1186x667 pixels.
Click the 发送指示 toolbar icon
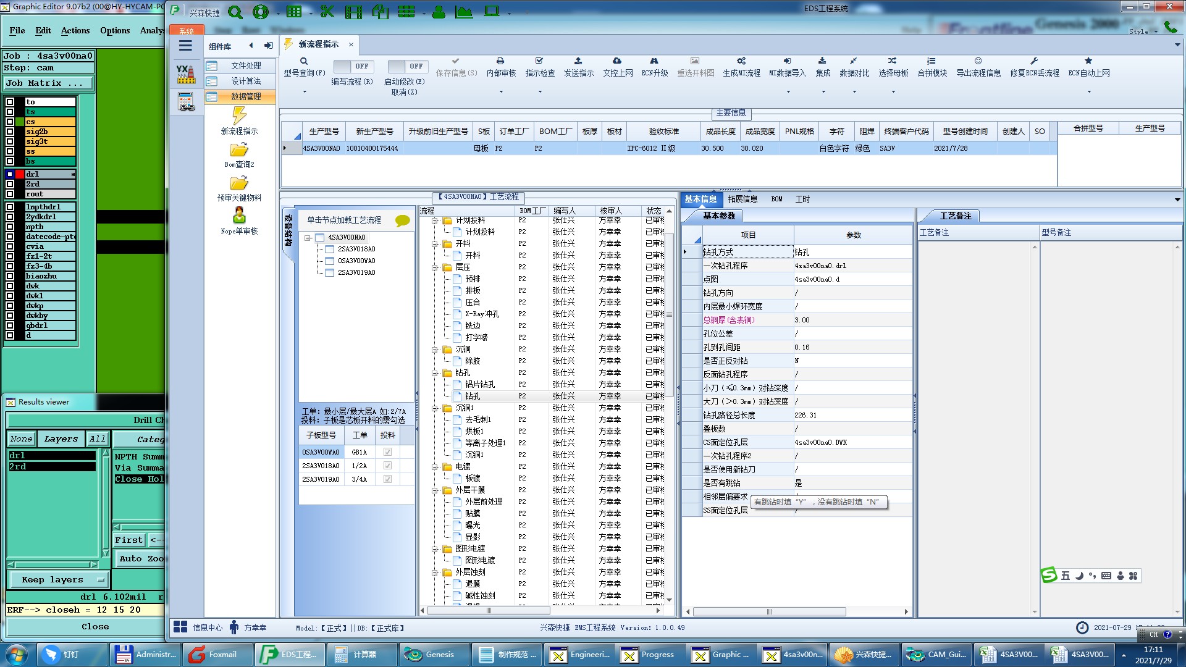tap(578, 61)
